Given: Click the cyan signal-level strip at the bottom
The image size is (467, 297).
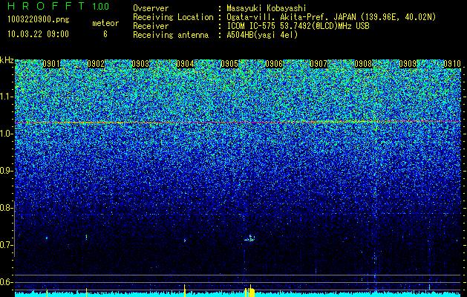Looking at the screenshot, I should [238, 294].
